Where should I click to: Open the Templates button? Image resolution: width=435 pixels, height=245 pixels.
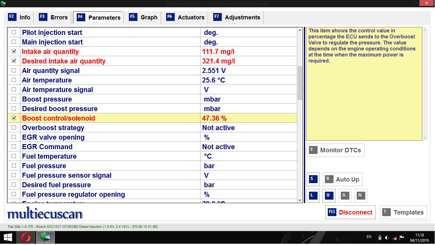(x=403, y=212)
